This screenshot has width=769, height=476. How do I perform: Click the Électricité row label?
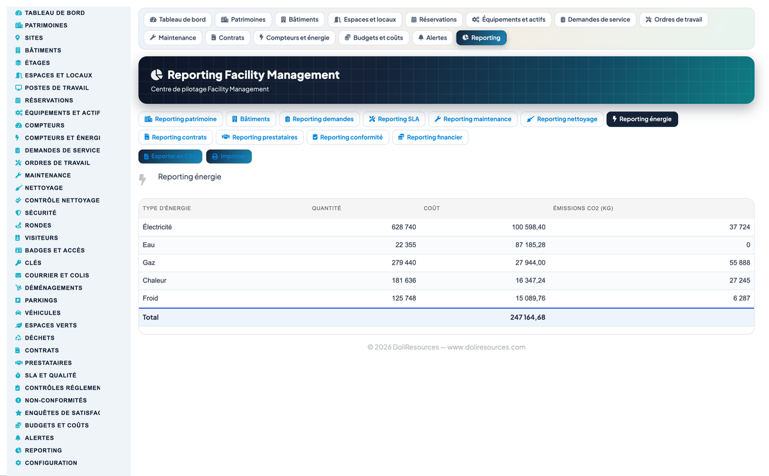tap(157, 227)
